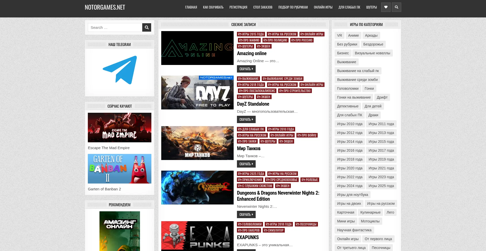Open the Мир Танков thumbnail image

click(x=197, y=143)
